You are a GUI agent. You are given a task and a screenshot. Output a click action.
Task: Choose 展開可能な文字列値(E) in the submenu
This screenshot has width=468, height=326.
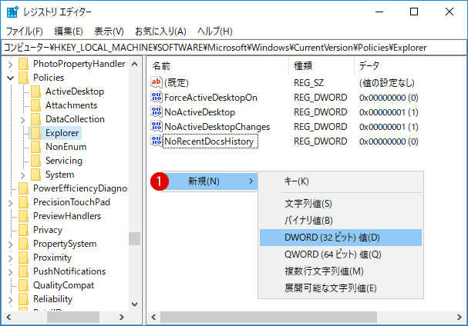[341, 288]
